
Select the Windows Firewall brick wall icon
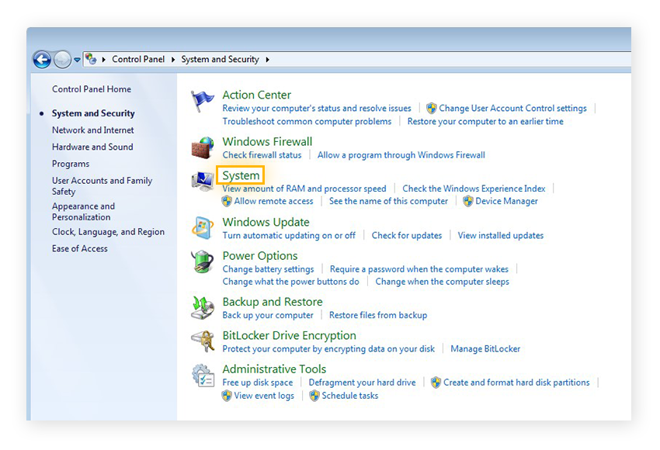[202, 147]
